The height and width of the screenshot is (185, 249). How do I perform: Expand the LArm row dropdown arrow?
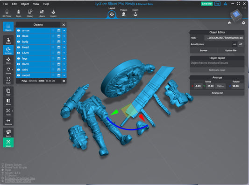coord(64,53)
